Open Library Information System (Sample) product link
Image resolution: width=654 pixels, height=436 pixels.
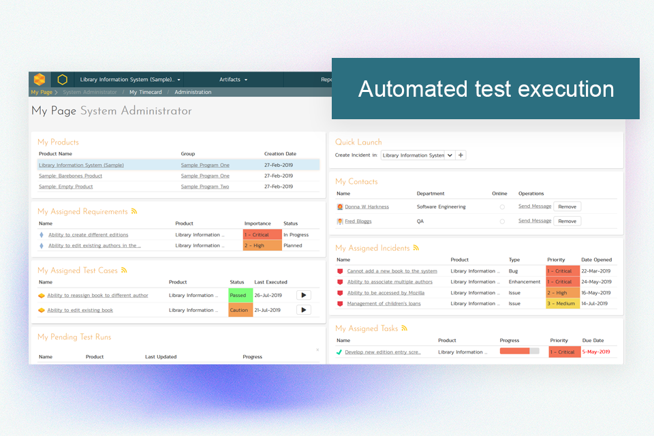click(x=81, y=165)
